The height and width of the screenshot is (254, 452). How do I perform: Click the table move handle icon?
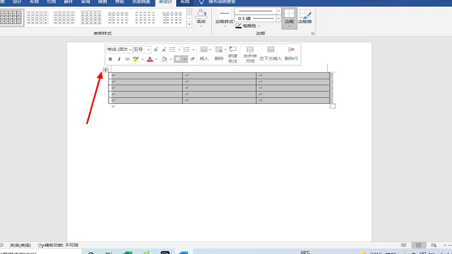(106, 69)
